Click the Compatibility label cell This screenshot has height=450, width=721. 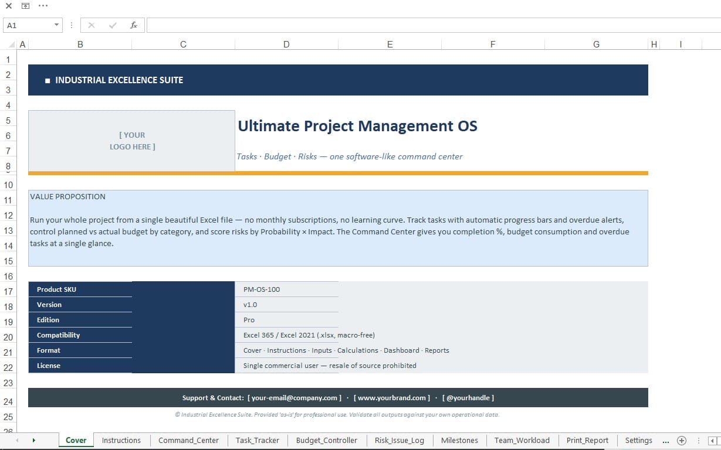click(x=80, y=335)
